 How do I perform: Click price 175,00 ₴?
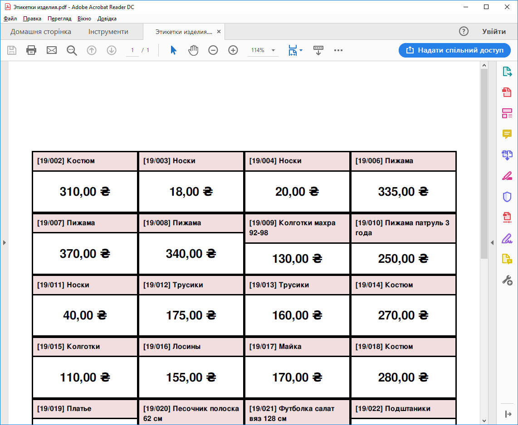coord(191,315)
